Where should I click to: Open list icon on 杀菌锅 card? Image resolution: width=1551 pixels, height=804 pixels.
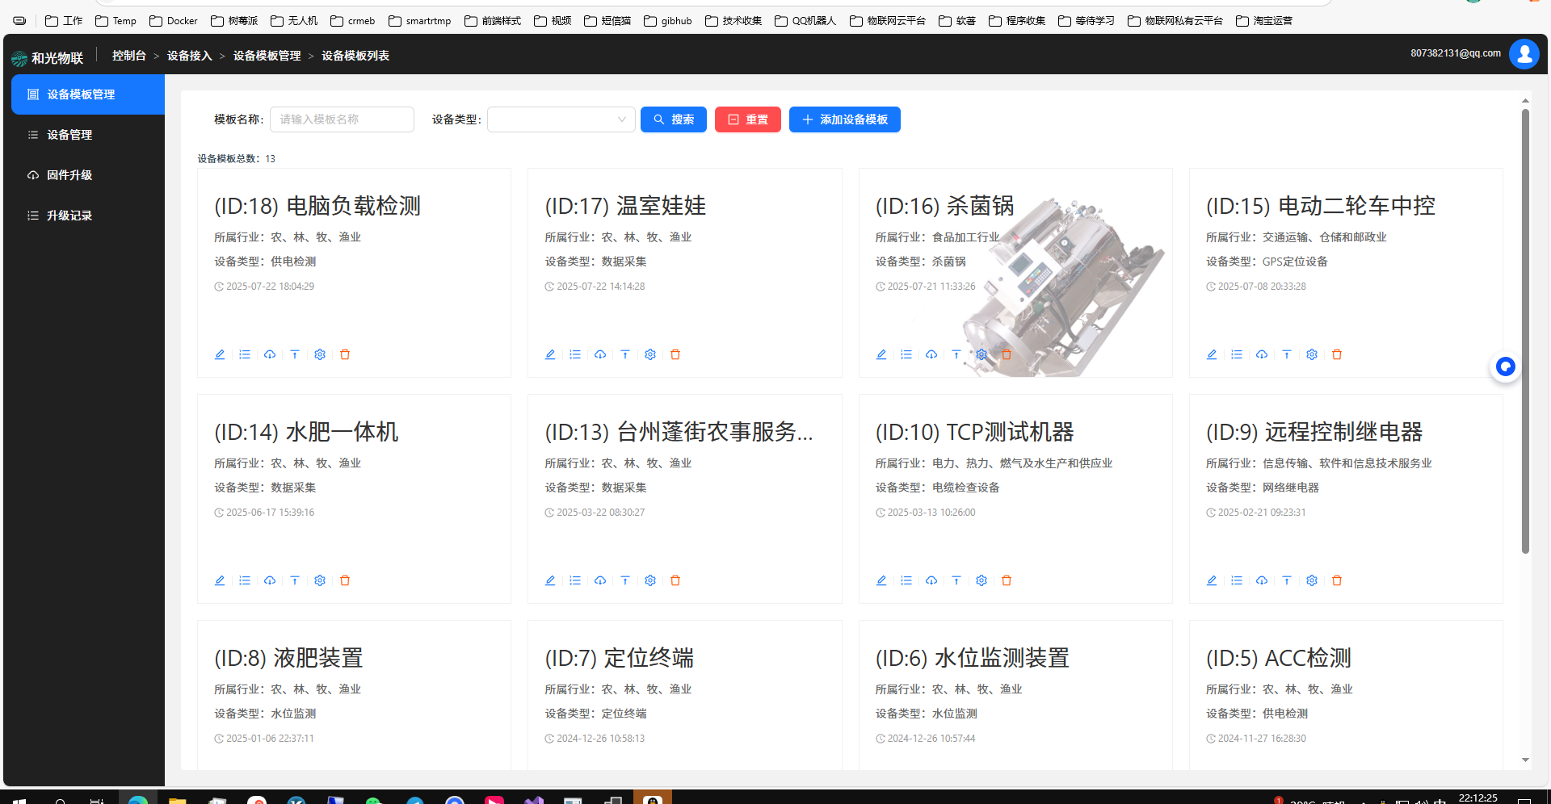[x=906, y=354]
